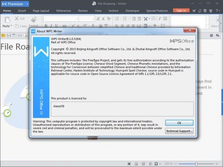Click the licensed-to field showing Alexei78
The height and width of the screenshot is (167, 223).
(122, 109)
